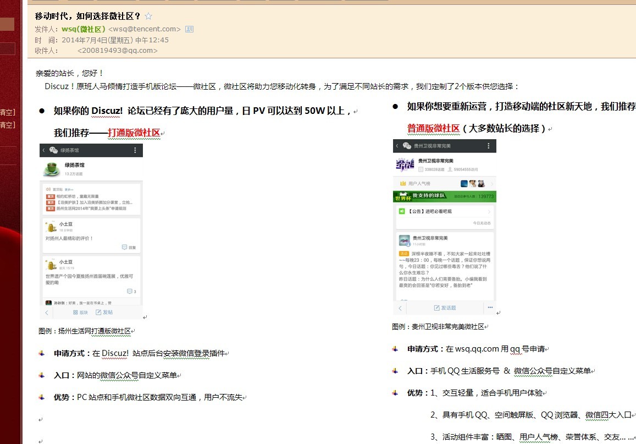This screenshot has width=636, height=444.
Task: Click timestamp 2014年7月4日(星期五) 中午12:45
Action: 115,40
